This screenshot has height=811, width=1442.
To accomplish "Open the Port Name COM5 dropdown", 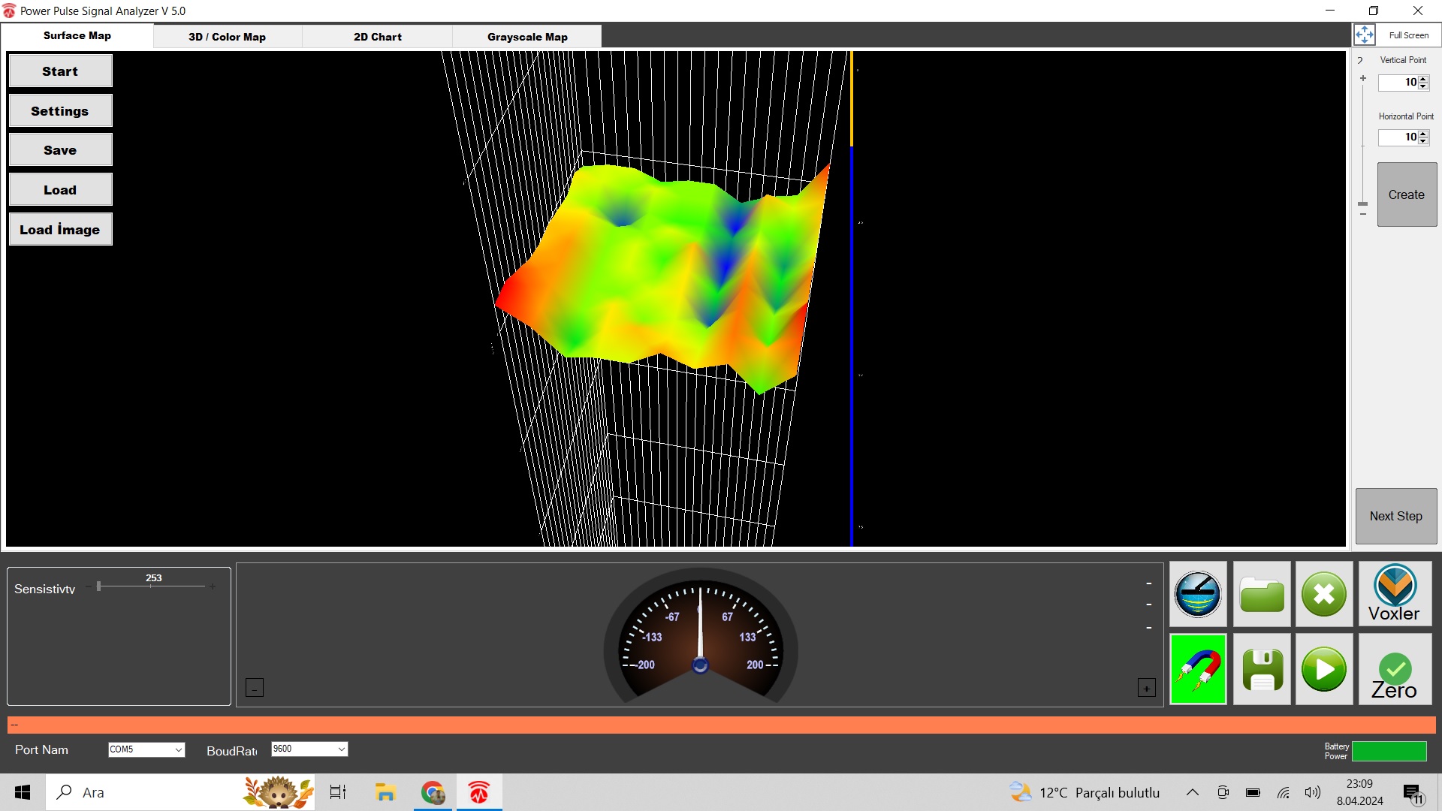I will coord(178,749).
